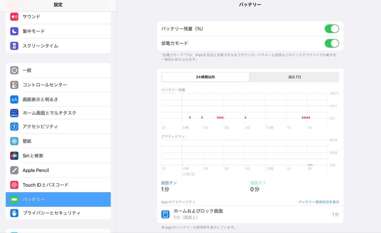Tap the battery level spike near 18時
The image size is (381, 233).
click(306, 116)
